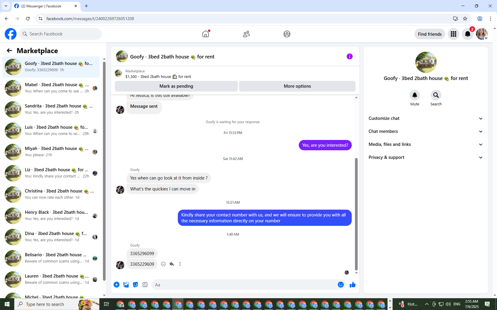Choose a sticker icon
The height and width of the screenshot is (310, 497).
[135, 285]
